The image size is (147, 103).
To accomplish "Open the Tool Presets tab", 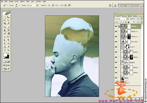I will coord(123,6).
